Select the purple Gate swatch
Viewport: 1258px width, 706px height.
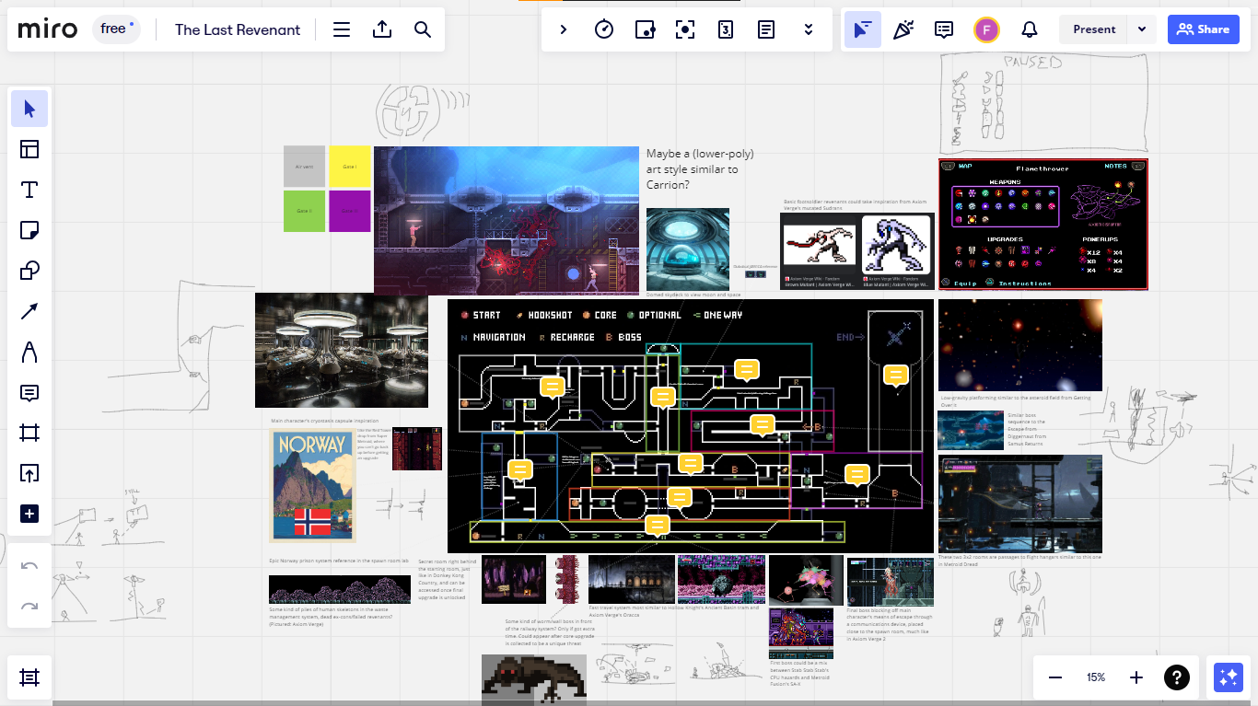point(350,211)
